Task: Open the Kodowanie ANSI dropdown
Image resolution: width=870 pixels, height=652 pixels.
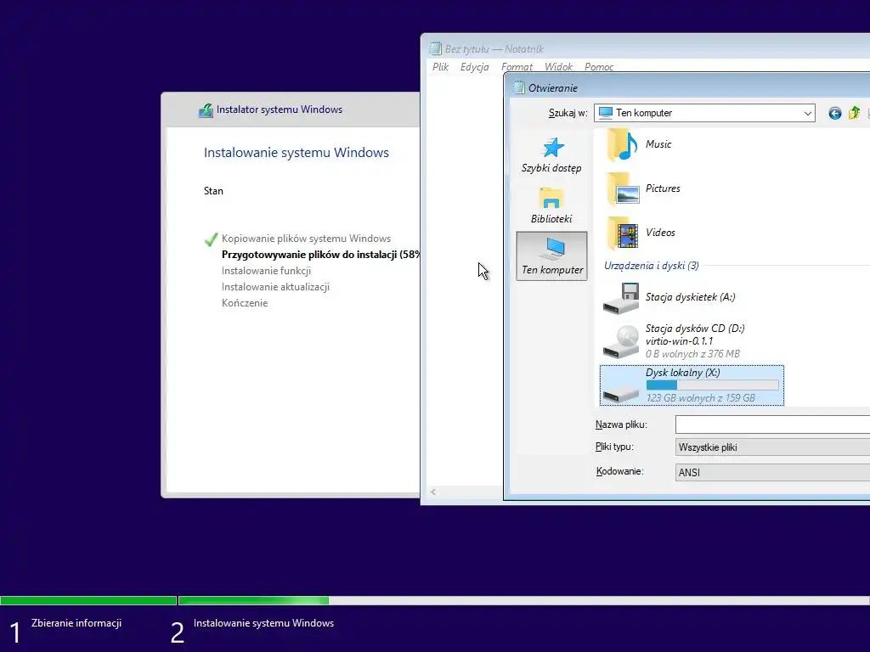Action: [x=772, y=472]
